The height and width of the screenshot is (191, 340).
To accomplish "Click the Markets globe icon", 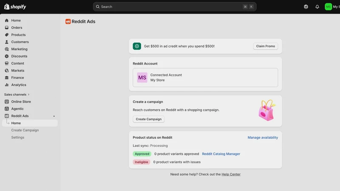I will (x=7, y=70).
